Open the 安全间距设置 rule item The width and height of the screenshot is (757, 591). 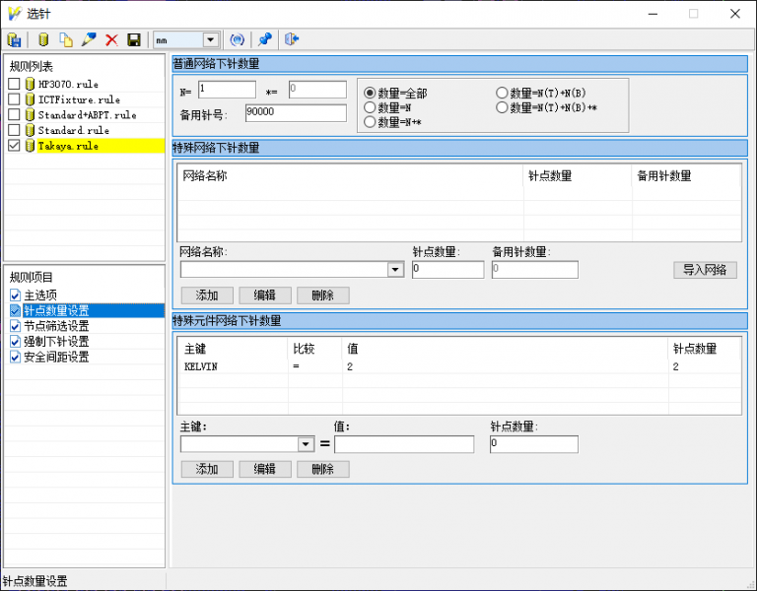tap(56, 357)
